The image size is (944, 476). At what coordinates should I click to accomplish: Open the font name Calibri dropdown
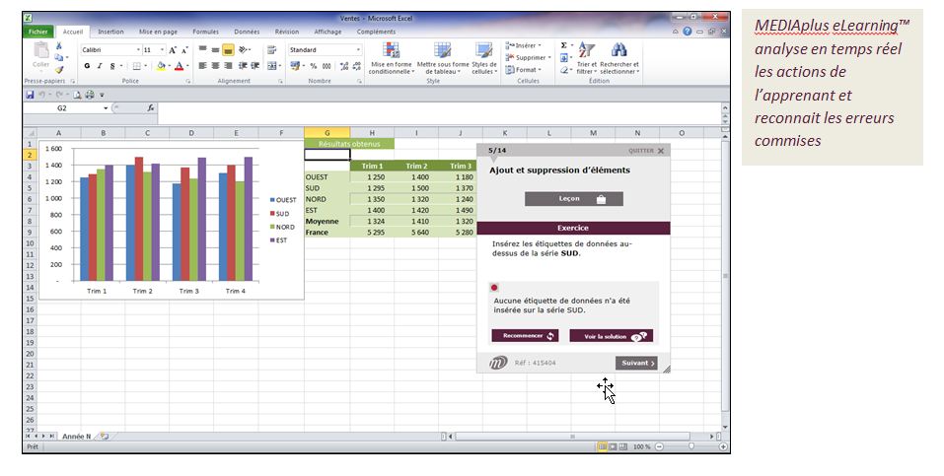tap(138, 50)
